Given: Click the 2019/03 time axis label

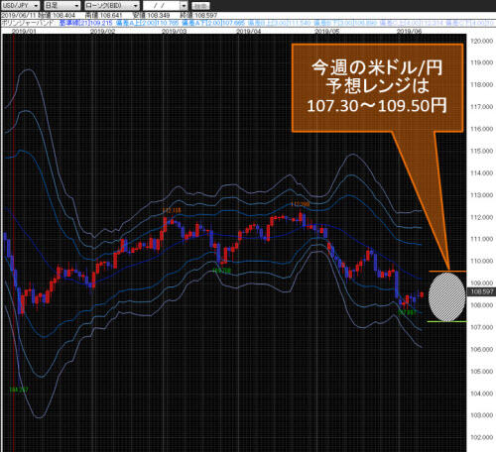Looking at the screenshot, I should [174, 31].
